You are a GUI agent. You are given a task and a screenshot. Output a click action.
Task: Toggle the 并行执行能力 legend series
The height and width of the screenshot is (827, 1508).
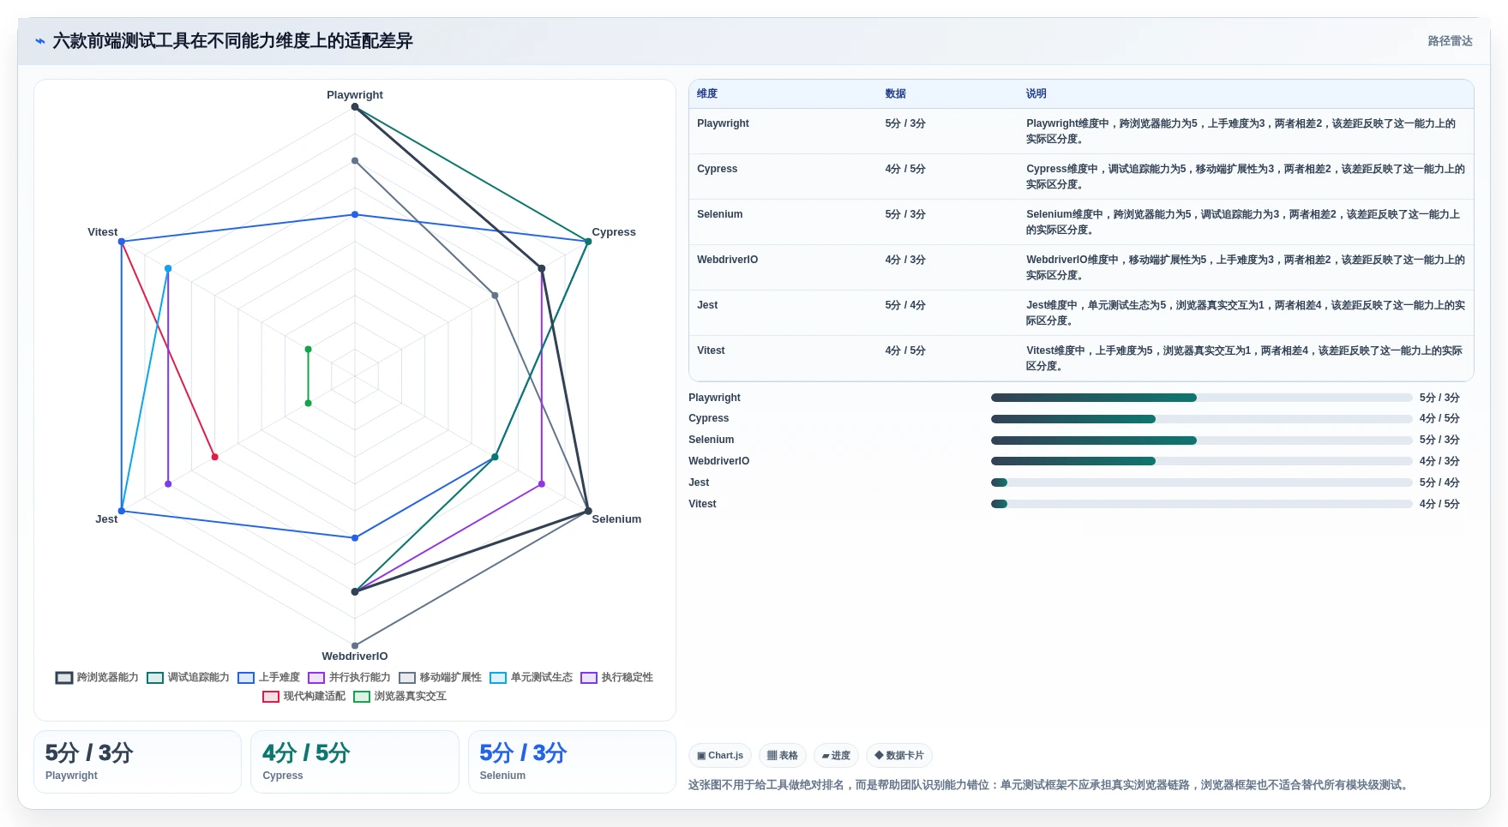pos(349,677)
